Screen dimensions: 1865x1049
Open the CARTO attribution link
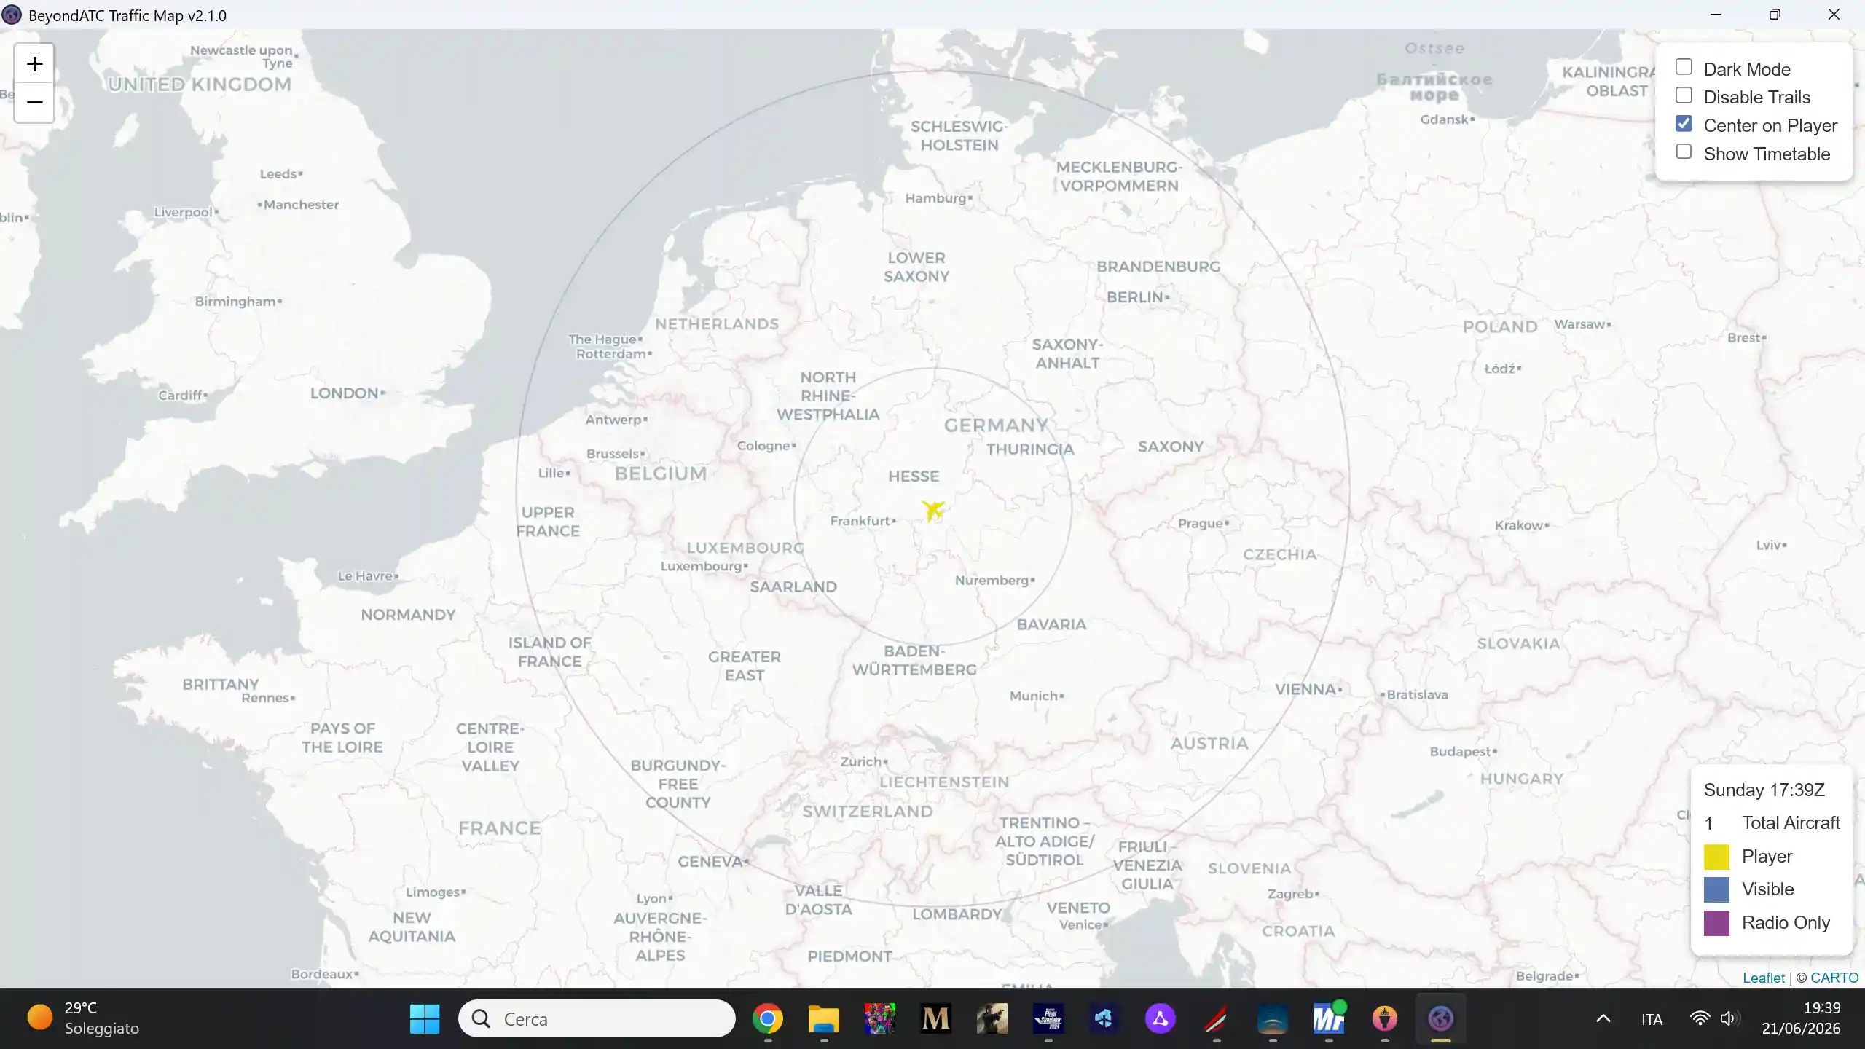1834,978
